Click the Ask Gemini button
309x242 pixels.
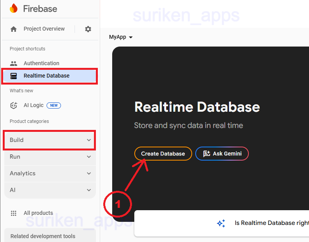pyautogui.click(x=222, y=154)
